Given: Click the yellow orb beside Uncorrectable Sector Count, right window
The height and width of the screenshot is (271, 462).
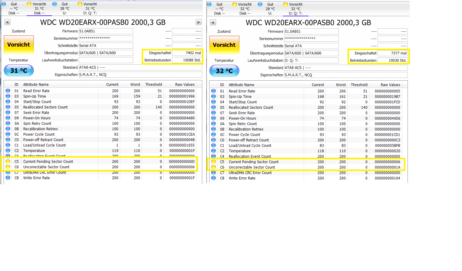Looking at the screenshot, I should point(213,167).
